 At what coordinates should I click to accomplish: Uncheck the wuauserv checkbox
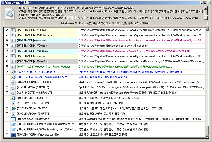[7, 51]
